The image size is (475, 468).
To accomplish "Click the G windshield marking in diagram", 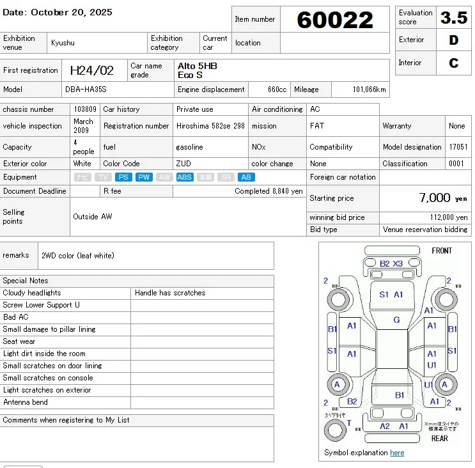I will pyautogui.click(x=396, y=320).
